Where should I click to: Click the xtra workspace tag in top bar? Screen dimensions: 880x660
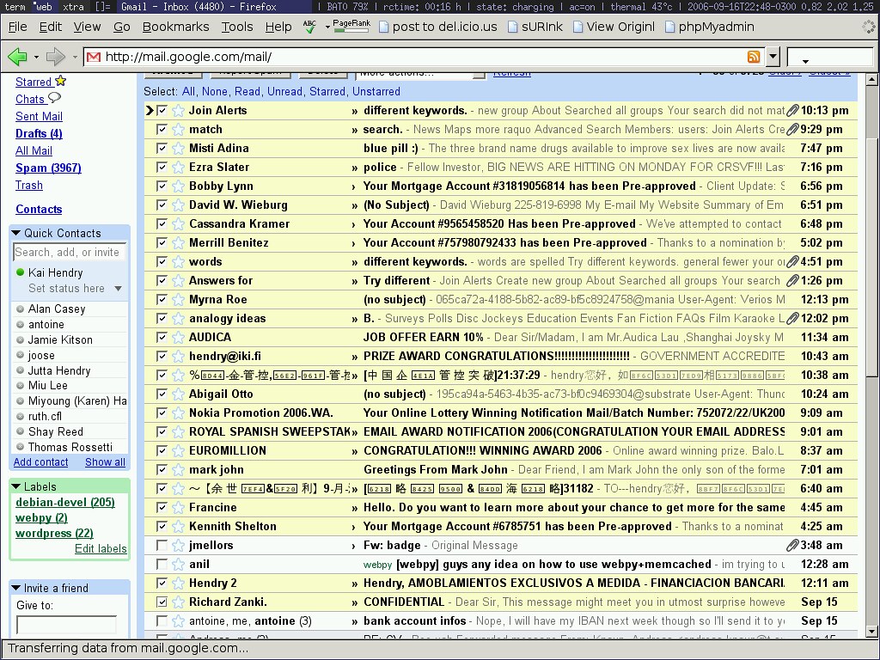[x=73, y=7]
